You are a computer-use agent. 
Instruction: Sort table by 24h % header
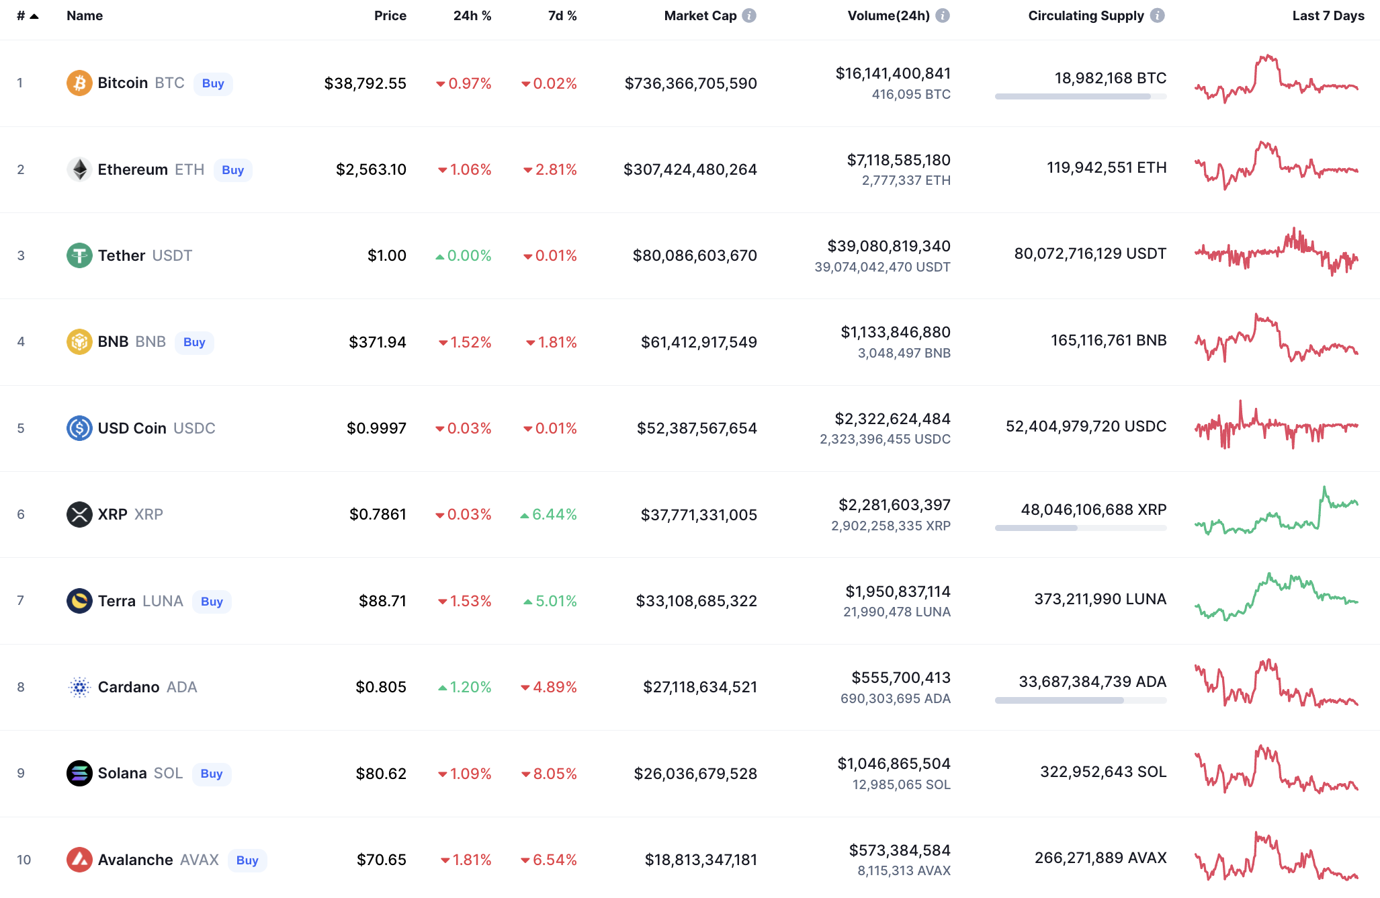pos(472,15)
